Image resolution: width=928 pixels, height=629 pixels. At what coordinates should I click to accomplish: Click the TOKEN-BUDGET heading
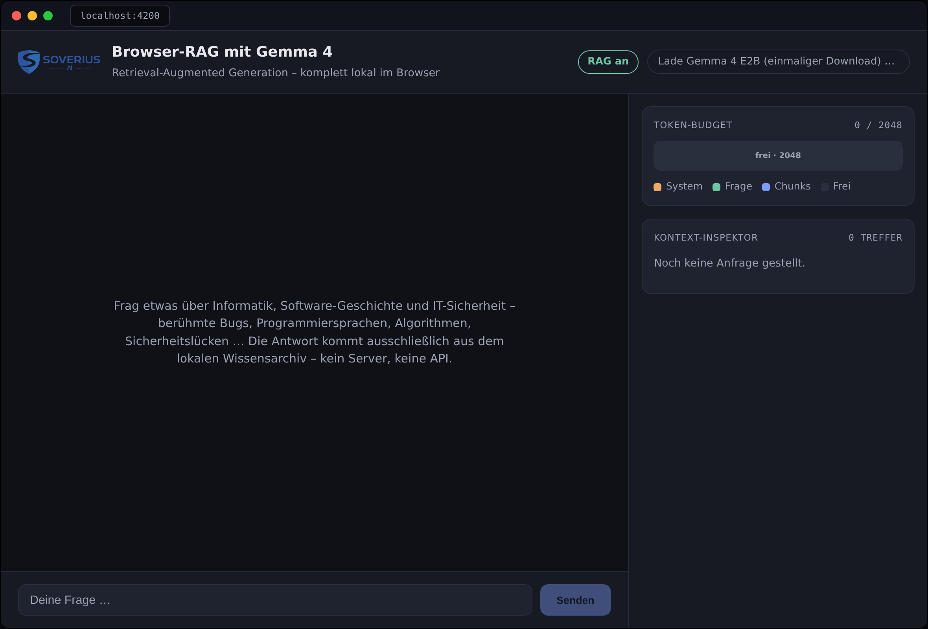(x=693, y=125)
